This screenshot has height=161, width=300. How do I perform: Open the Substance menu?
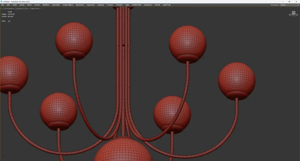[148, 5]
